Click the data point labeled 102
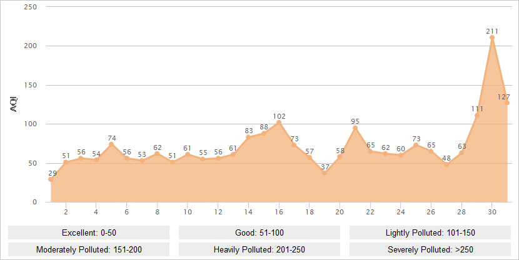This screenshot has width=519, height=260. coord(279,122)
